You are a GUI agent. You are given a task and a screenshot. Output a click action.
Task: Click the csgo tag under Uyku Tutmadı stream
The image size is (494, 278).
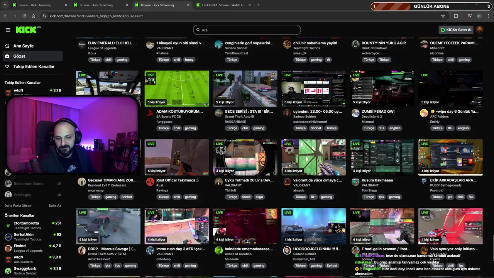point(259,197)
